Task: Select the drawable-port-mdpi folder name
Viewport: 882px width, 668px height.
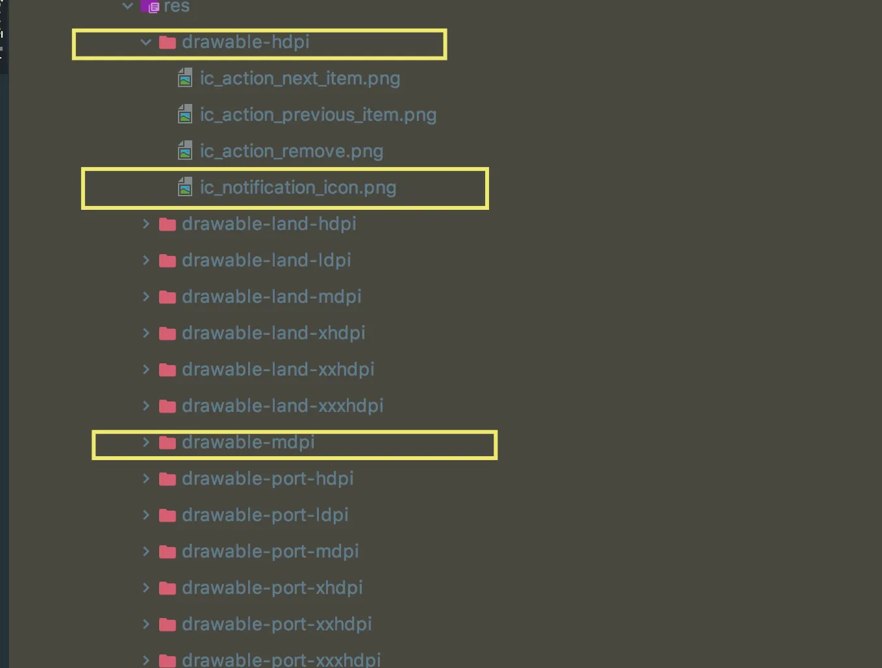Action: coord(270,552)
